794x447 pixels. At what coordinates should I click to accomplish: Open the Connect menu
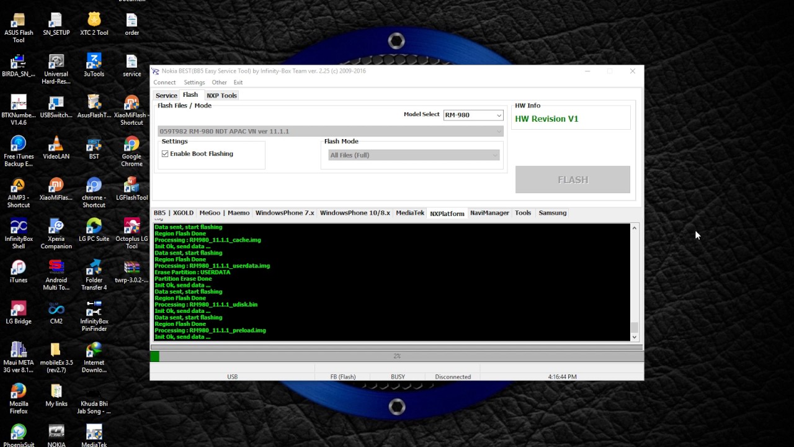[164, 83]
